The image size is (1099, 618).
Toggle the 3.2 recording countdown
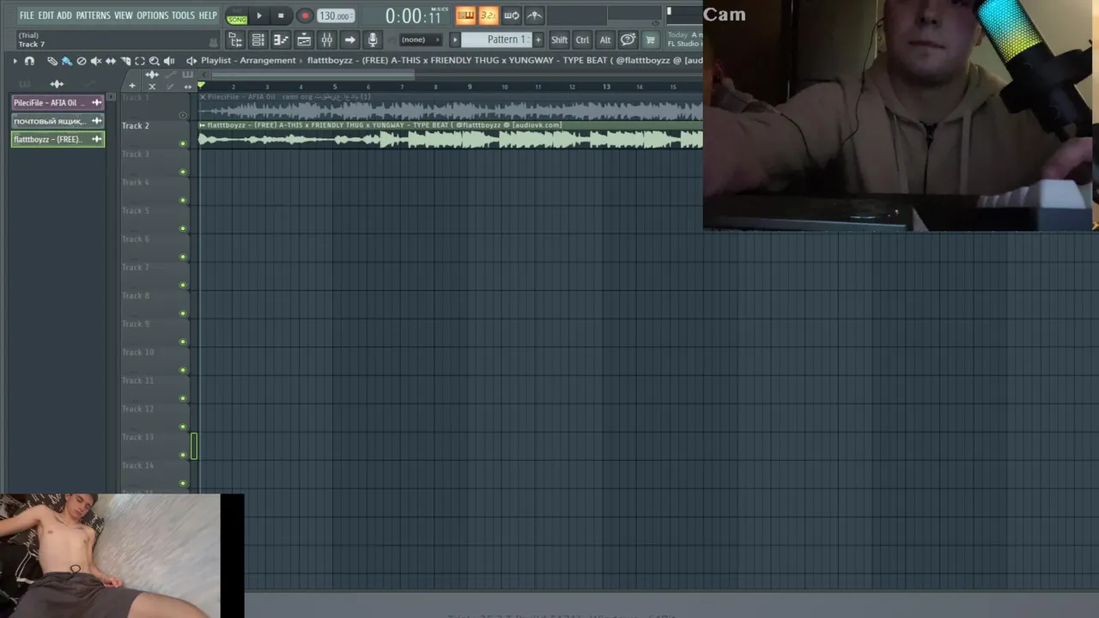[488, 15]
